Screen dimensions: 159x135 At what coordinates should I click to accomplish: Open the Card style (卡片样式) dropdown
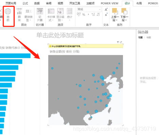[x=51, y=15]
